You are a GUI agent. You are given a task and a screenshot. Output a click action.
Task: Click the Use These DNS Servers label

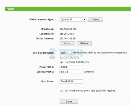[x=77, y=62]
